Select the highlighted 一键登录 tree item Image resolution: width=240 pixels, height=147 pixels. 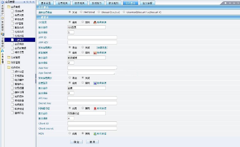(19, 40)
